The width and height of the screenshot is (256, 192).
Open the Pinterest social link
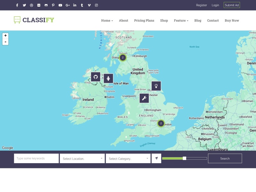click(53, 5)
